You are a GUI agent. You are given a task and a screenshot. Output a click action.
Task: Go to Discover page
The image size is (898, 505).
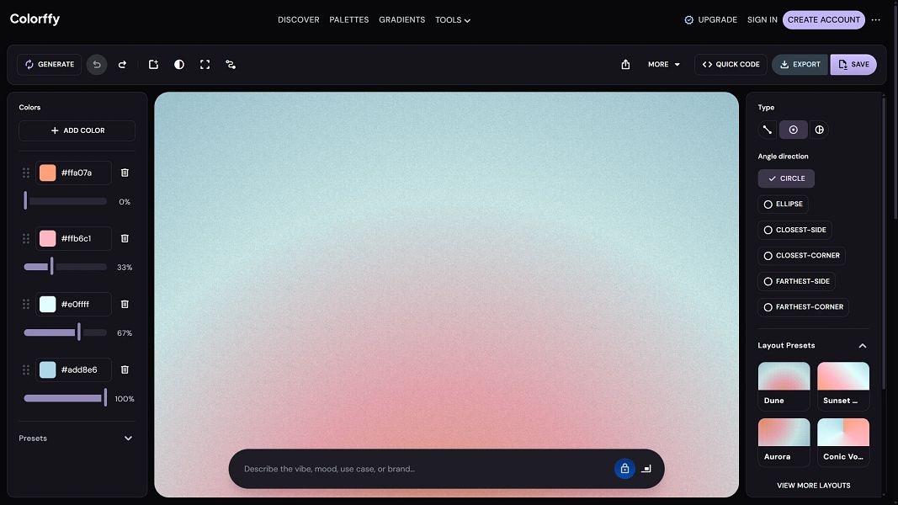(299, 20)
